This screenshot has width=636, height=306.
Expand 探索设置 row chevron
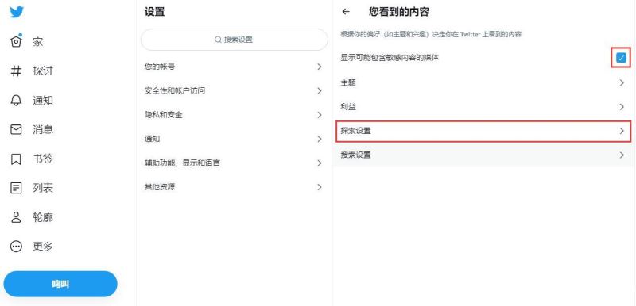click(x=622, y=131)
